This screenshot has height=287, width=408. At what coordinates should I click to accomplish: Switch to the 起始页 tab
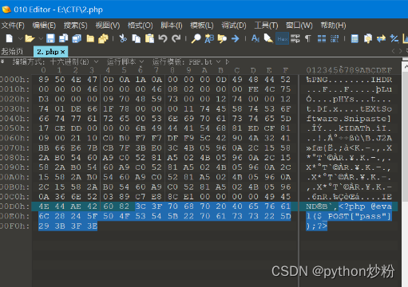click(12, 52)
